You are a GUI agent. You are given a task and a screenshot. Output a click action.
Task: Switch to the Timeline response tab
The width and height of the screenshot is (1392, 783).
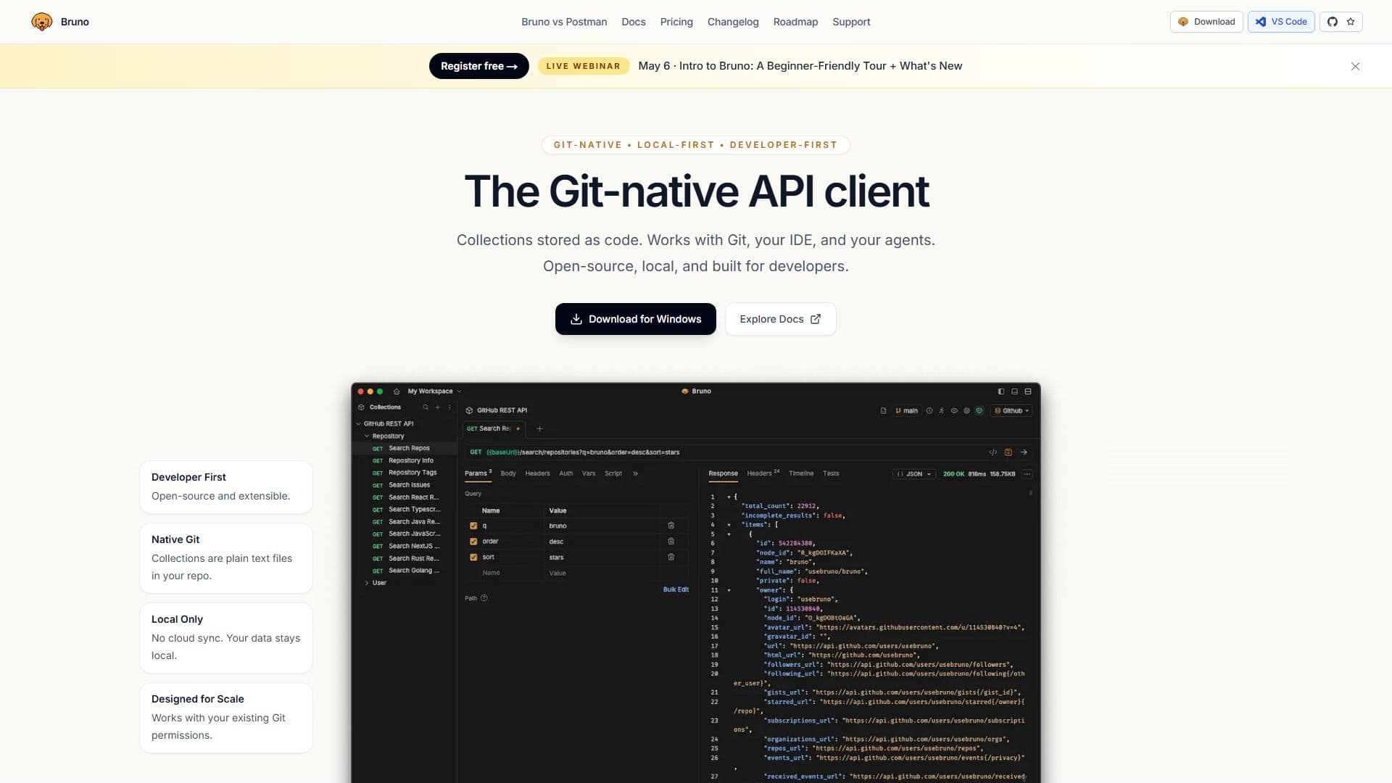[801, 474]
